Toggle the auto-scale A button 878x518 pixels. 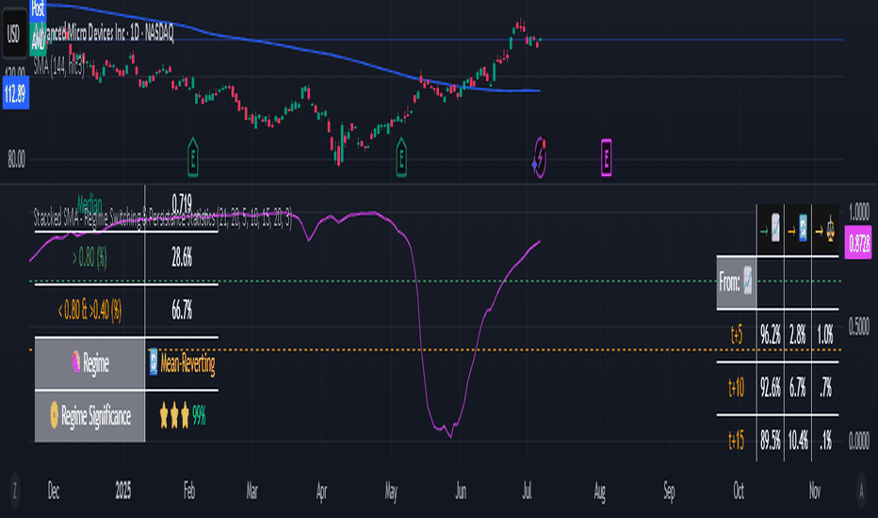click(x=862, y=491)
